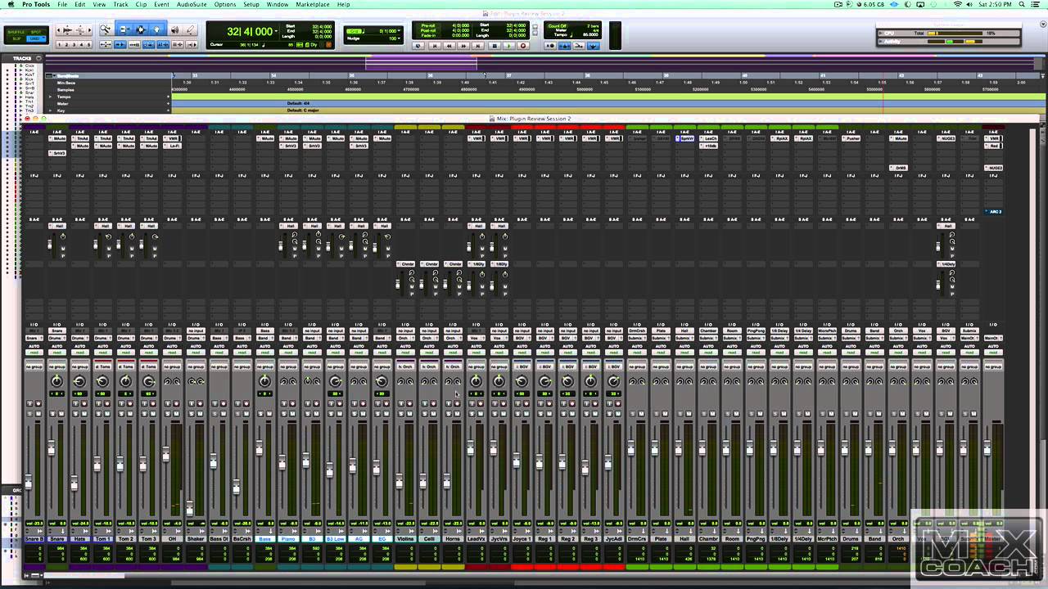Select zoom preset 5 button
The width and height of the screenshot is (1048, 589).
[89, 44]
